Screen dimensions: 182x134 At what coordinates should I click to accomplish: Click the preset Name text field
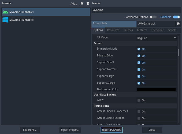[x=136, y=10]
